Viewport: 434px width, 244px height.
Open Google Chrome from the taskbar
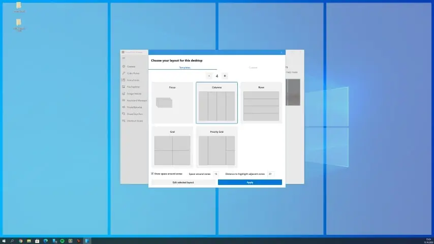pos(20,240)
